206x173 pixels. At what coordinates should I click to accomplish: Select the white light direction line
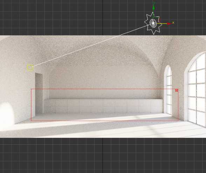pyautogui.click(x=90, y=46)
